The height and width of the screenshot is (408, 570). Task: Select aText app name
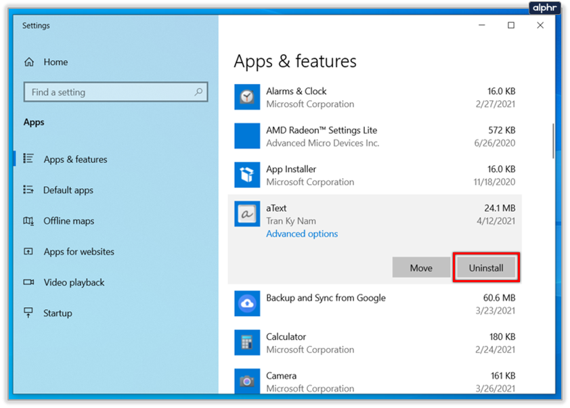[276, 208]
